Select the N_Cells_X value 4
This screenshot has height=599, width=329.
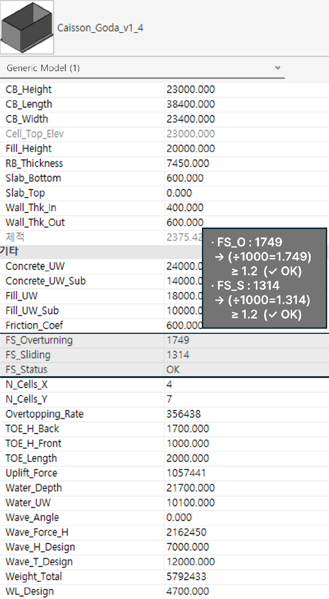point(169,384)
